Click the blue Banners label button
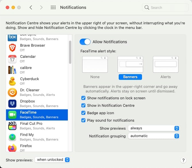192x168 pixels. tap(130, 77)
